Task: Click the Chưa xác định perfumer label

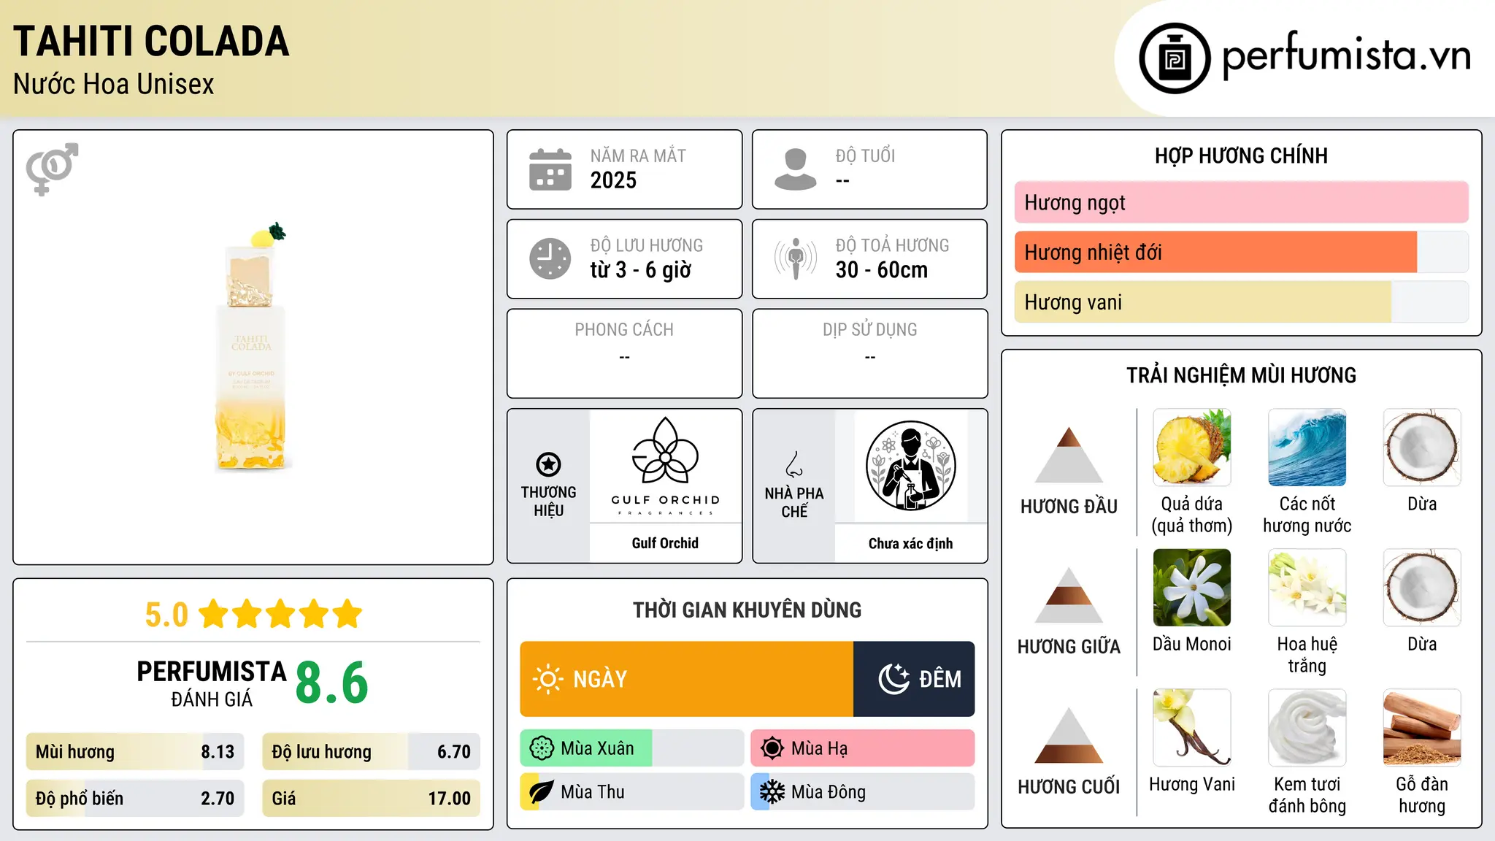Action: pyautogui.click(x=910, y=543)
